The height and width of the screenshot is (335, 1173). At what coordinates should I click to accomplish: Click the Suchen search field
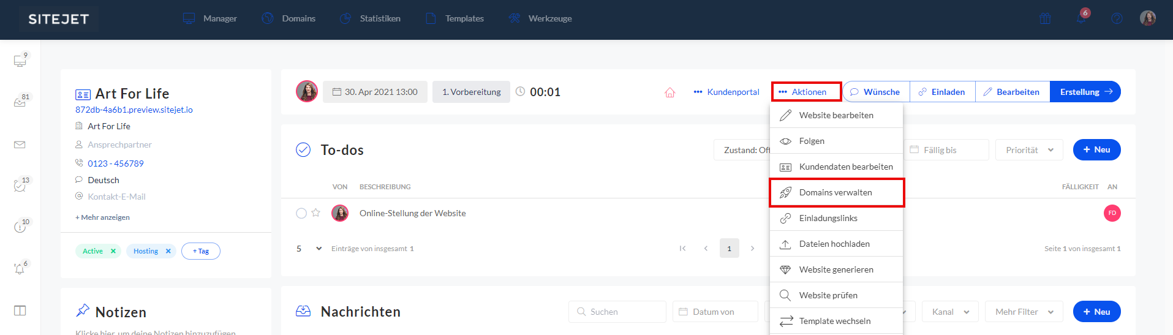point(617,312)
